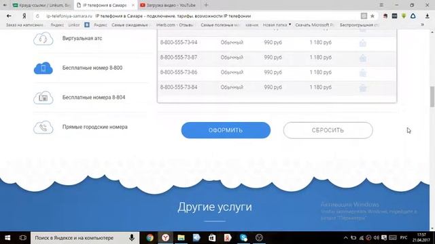Open a new browser tab with plus

tap(206, 5)
